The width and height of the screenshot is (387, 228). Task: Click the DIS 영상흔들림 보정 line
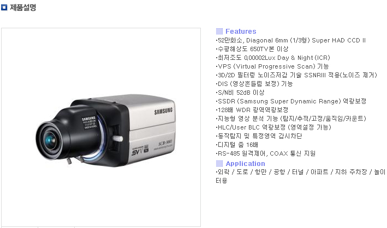254,84
